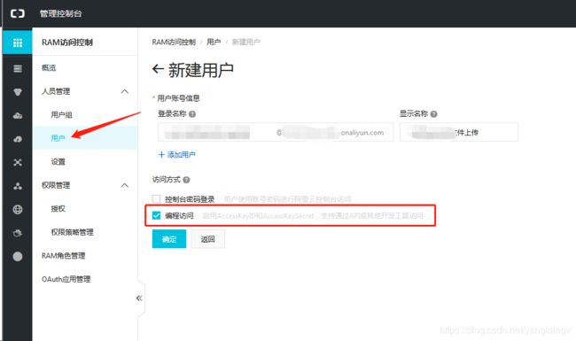The width and height of the screenshot is (576, 341).
Task: Click the 新建用户 page heading
Action: pos(200,70)
